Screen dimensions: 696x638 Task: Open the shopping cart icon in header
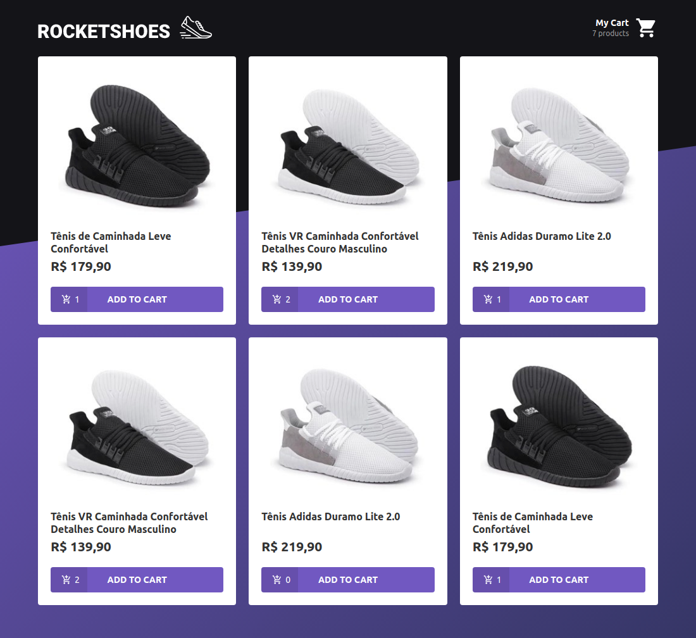pyautogui.click(x=645, y=28)
